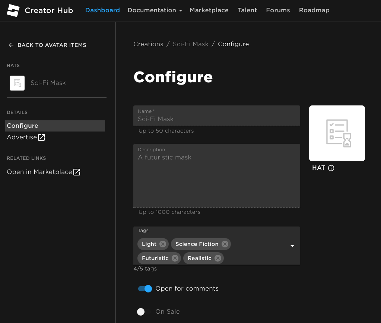Viewport: 381px width, 323px height.
Task: Click the info icon beside HAT
Action: 331,168
